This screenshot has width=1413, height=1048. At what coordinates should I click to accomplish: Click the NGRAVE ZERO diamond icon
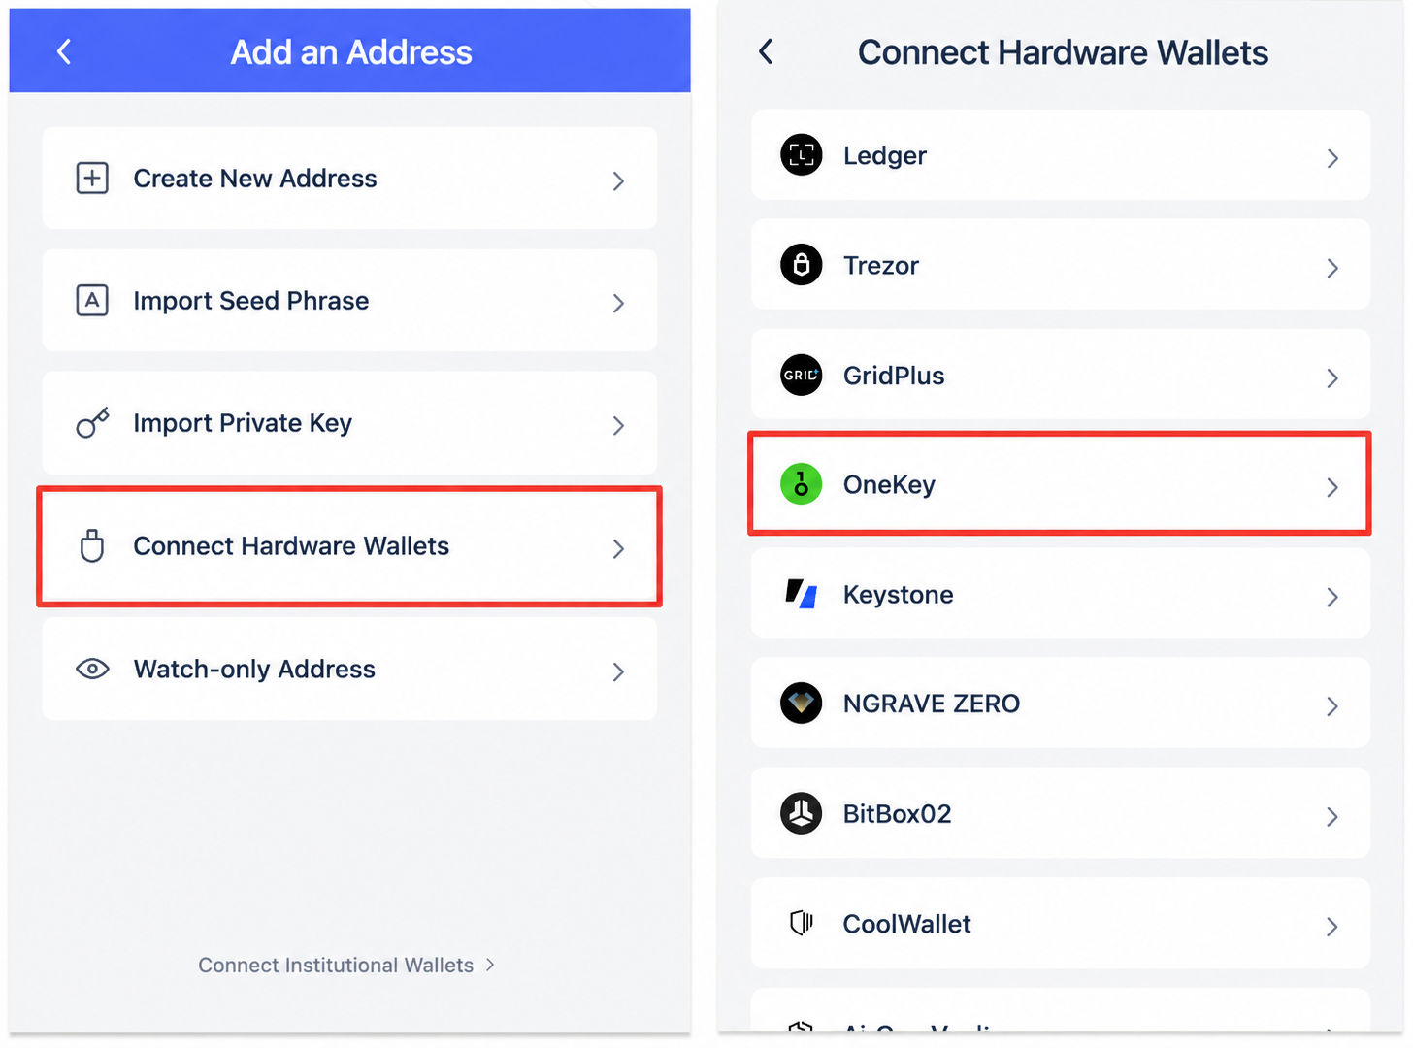pos(802,704)
